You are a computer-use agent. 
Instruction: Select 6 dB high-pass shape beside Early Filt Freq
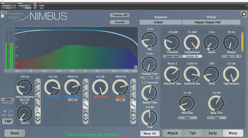[x=85, y=90]
